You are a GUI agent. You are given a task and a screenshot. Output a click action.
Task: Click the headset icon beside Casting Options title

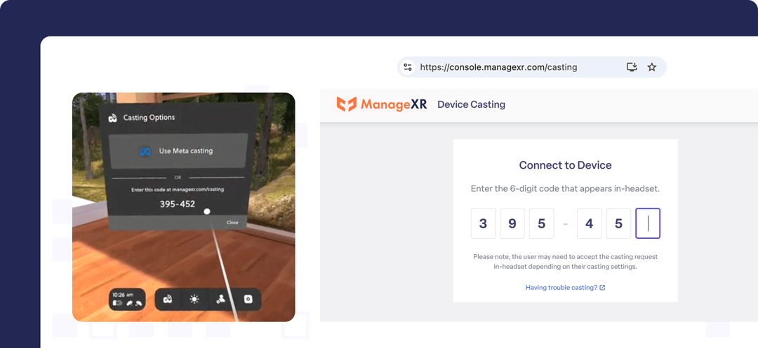point(112,118)
